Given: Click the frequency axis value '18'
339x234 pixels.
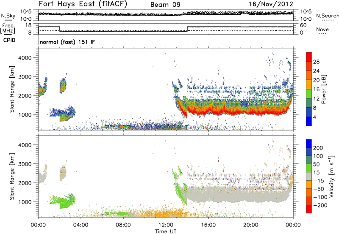Looking at the screenshot, I should point(28,25).
